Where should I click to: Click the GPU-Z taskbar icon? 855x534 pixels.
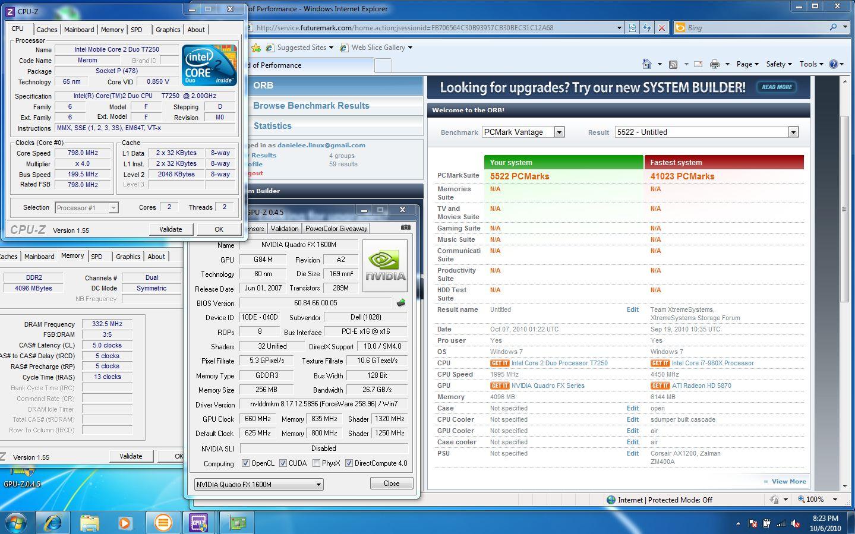(x=237, y=522)
